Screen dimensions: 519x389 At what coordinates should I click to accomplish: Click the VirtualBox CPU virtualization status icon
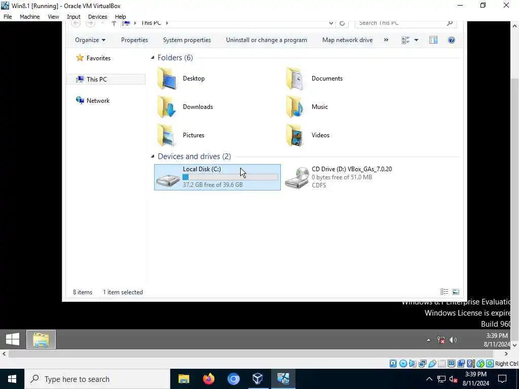click(x=470, y=364)
